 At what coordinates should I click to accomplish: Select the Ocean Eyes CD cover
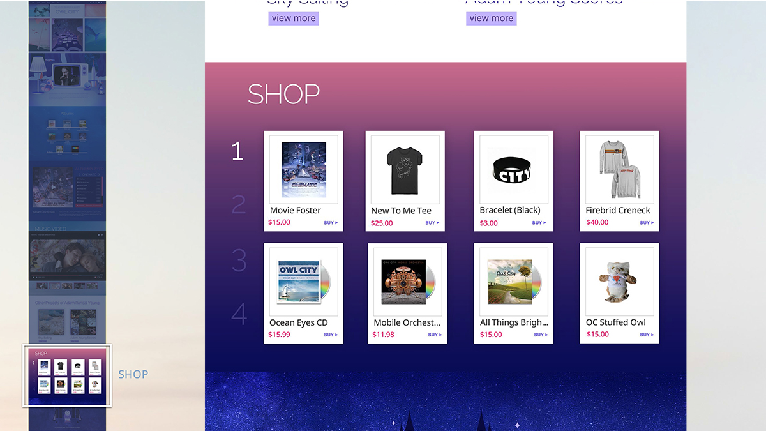[x=304, y=282]
